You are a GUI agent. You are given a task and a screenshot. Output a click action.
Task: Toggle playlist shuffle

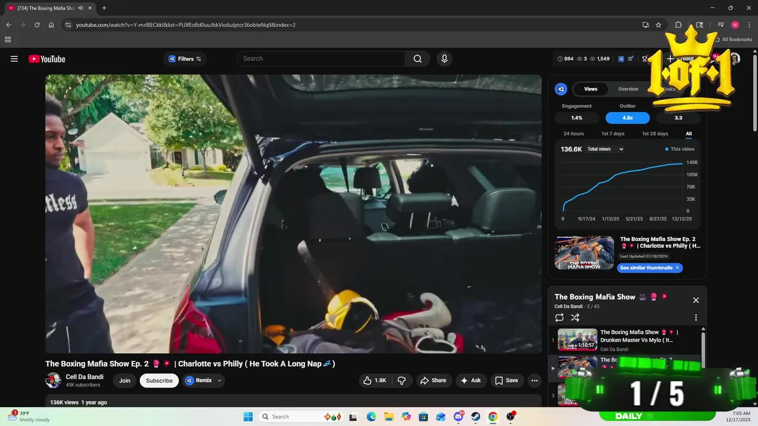pos(575,318)
